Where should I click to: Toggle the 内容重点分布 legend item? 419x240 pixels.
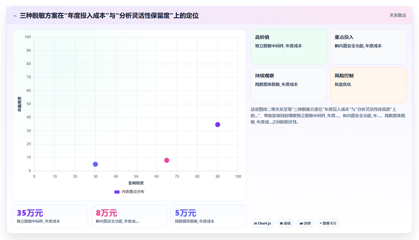tap(129, 192)
